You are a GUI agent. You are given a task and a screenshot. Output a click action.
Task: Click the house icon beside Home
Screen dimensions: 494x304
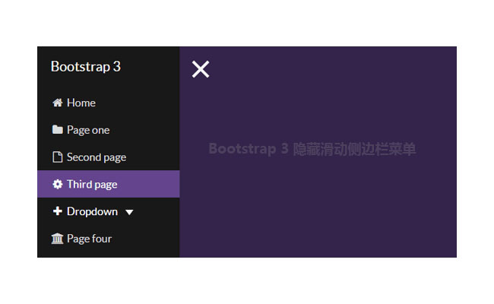coord(57,103)
